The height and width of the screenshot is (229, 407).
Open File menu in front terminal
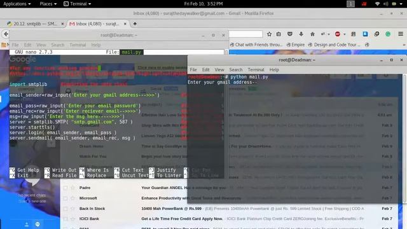193,69
